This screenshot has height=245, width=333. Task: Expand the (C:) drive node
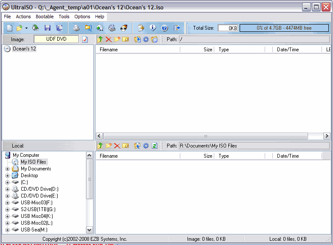pyautogui.click(x=8, y=182)
